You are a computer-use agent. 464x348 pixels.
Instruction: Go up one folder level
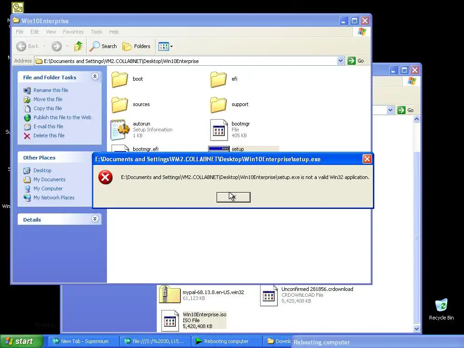click(x=78, y=46)
